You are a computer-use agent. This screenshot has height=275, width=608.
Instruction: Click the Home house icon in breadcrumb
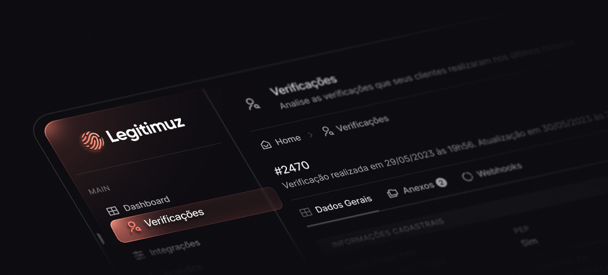pyautogui.click(x=266, y=145)
